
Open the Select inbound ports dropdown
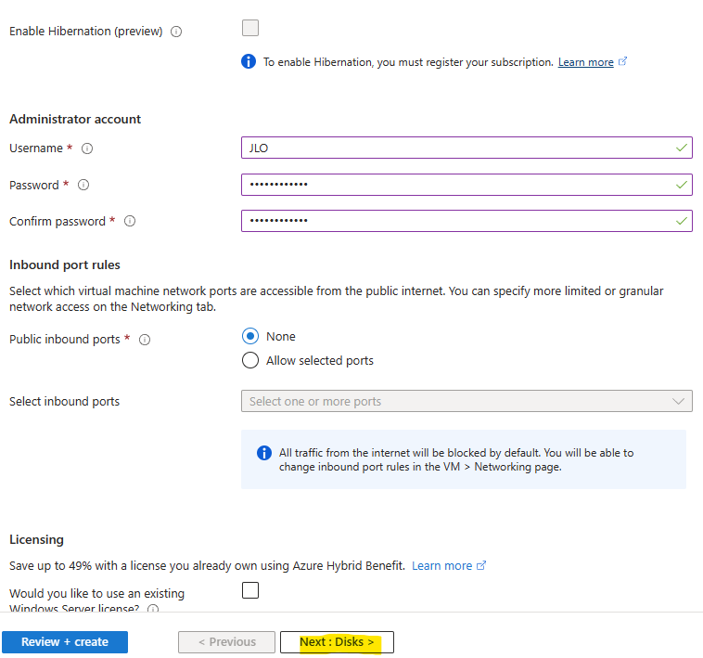[x=467, y=401]
